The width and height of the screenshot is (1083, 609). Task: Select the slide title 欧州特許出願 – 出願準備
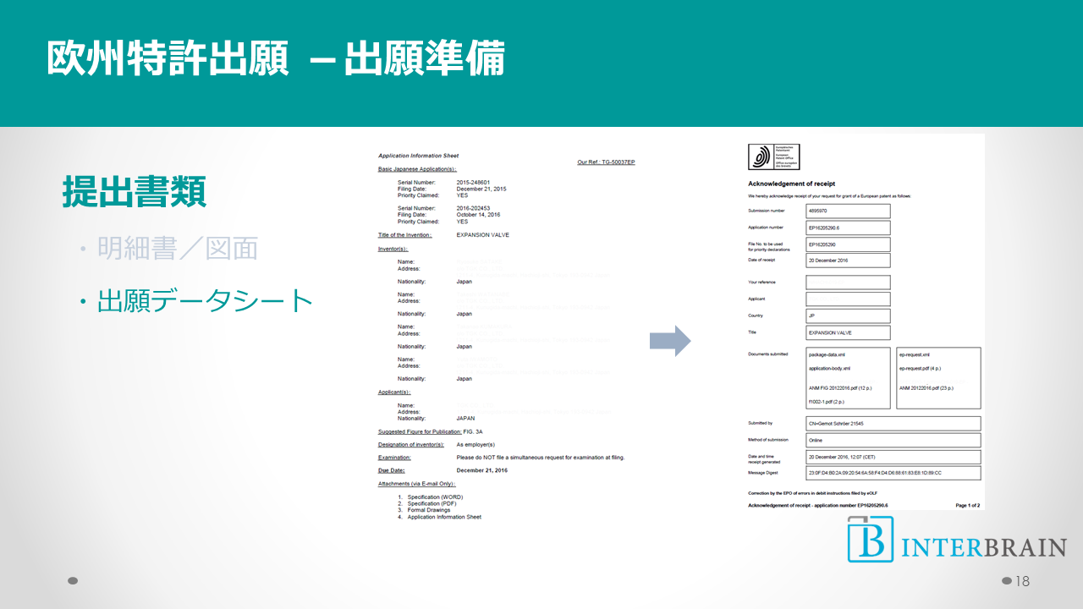pos(276,60)
